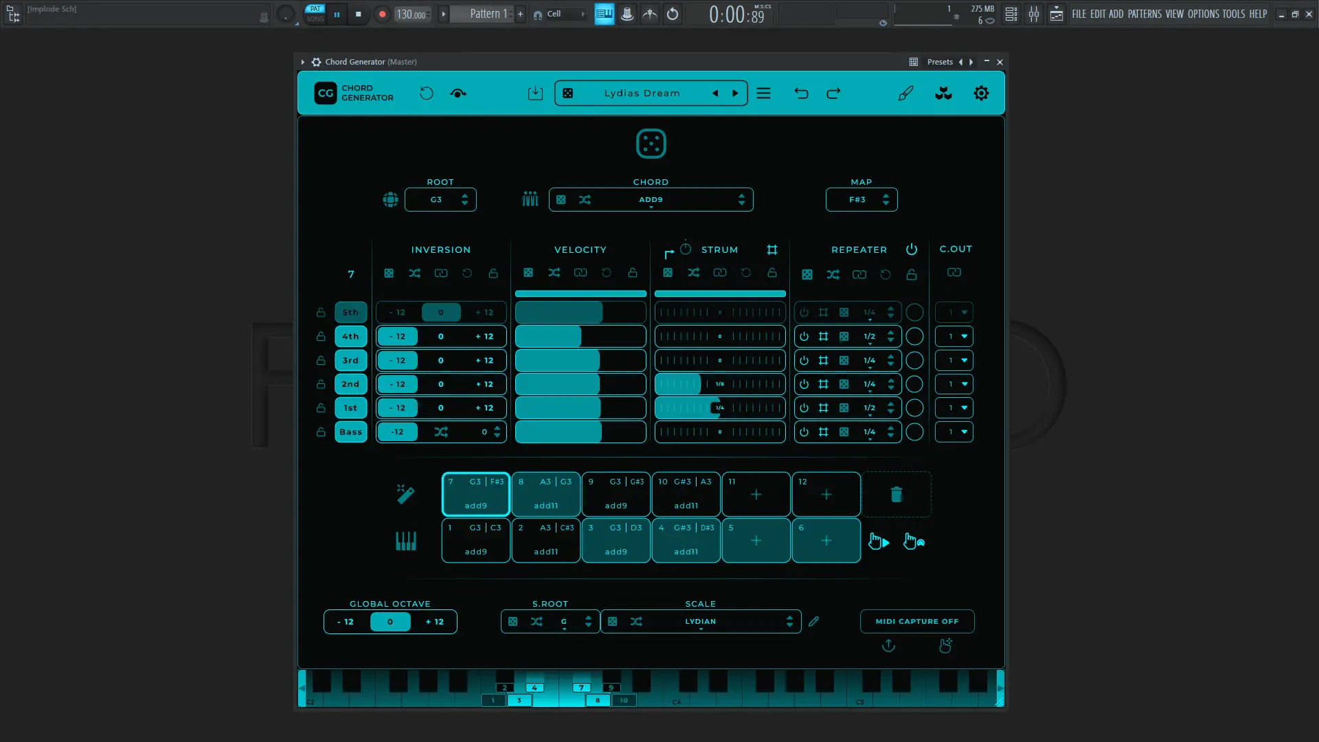Image resolution: width=1319 pixels, height=742 pixels.
Task: Click the pencil icon next to Scale
Action: (x=813, y=622)
